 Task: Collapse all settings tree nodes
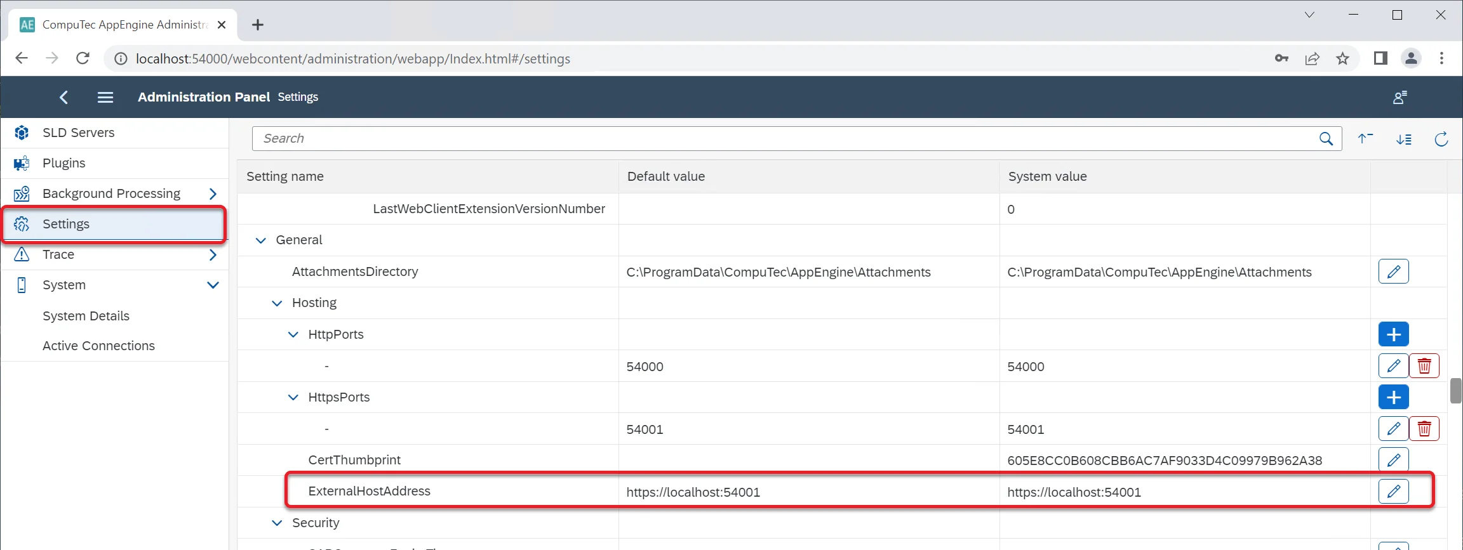(x=1365, y=139)
